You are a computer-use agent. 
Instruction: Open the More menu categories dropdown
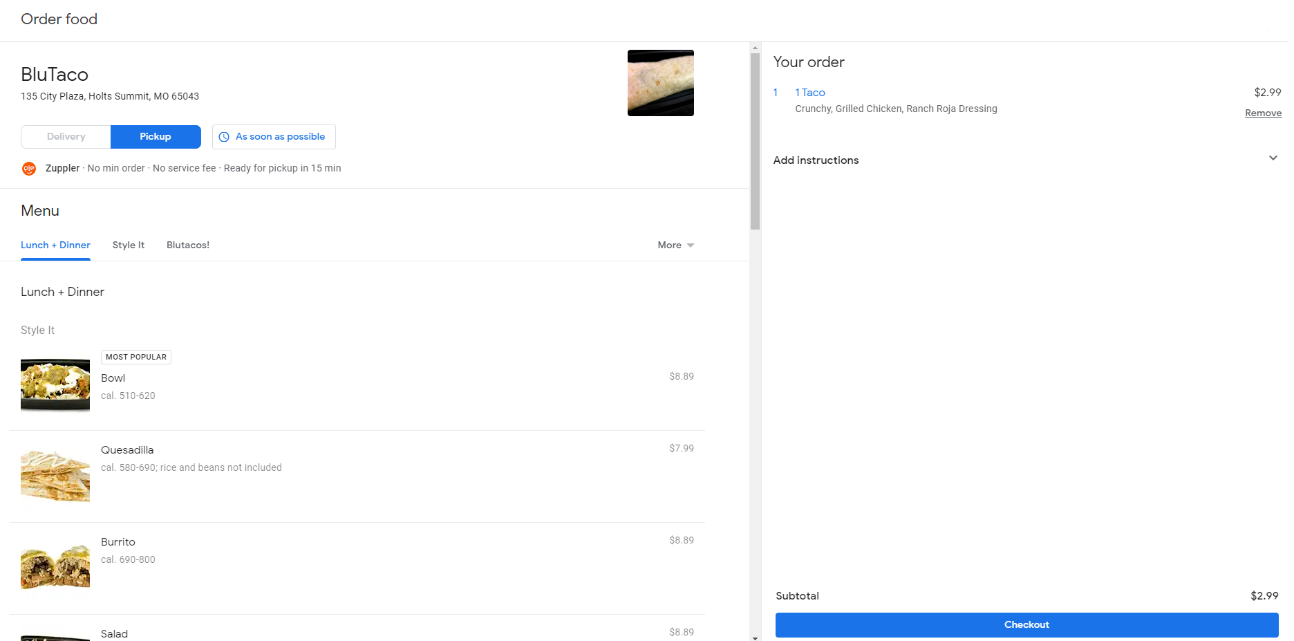pos(676,245)
